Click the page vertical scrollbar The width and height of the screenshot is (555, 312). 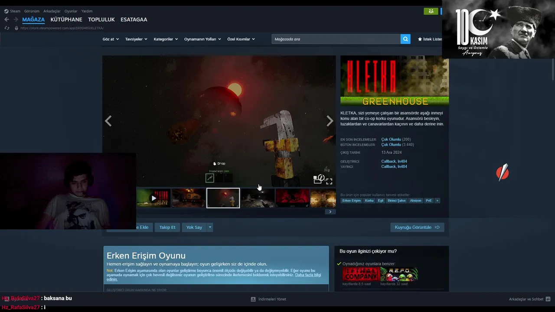click(x=553, y=69)
